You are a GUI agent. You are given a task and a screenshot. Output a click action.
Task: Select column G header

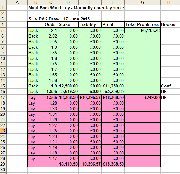pos(142,2)
